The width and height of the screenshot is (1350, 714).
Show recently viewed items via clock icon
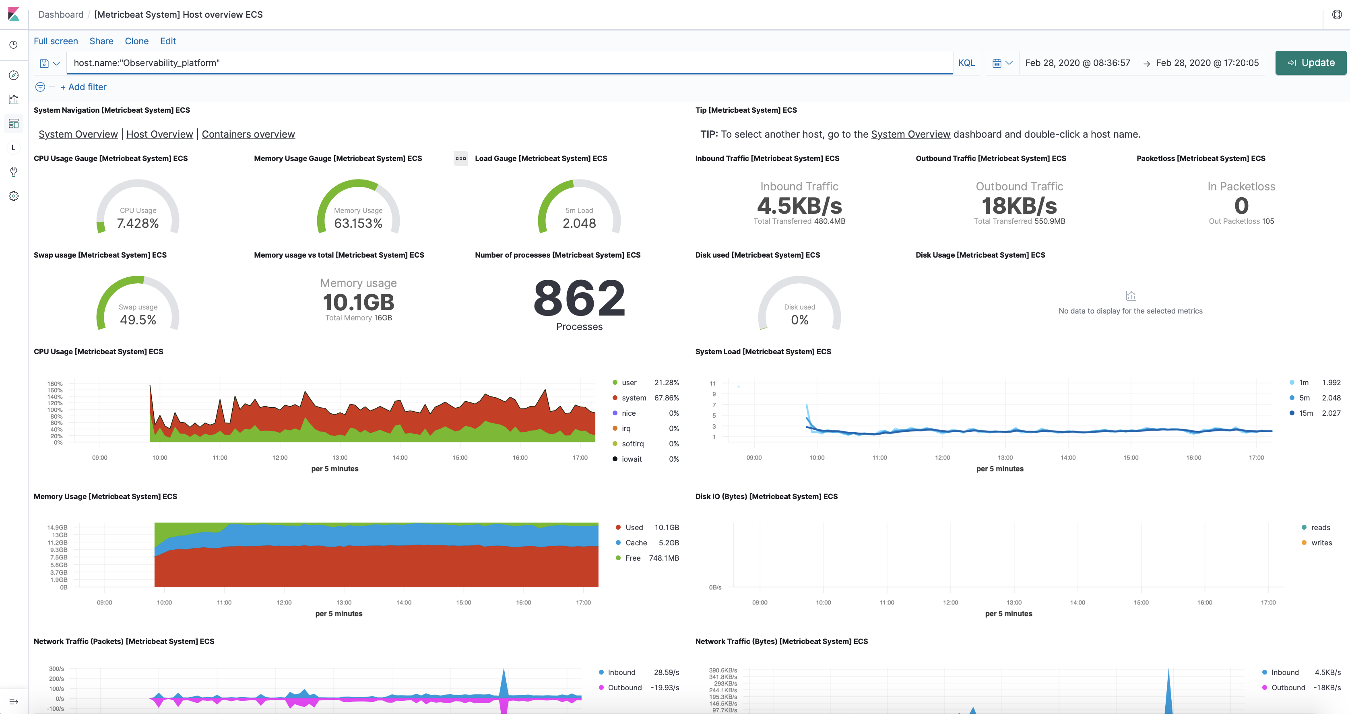pos(13,45)
